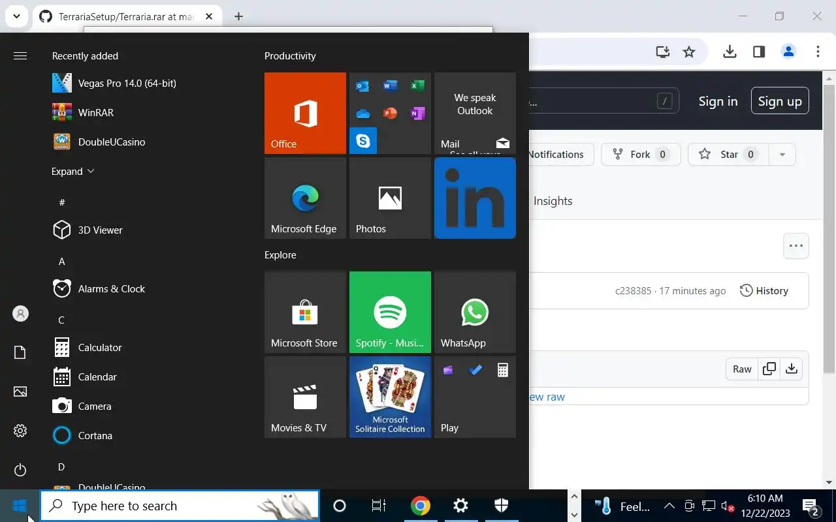Open Settings gear in Start sidebar
836x522 pixels.
click(20, 431)
